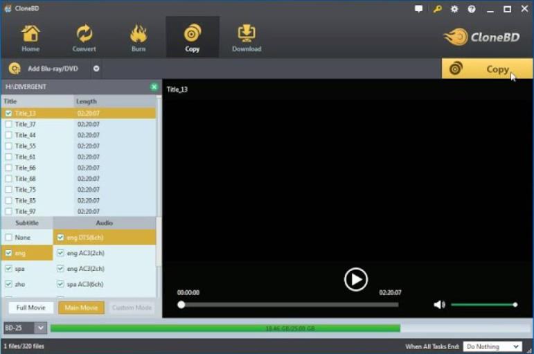Uncheck spa AC3(6ch) audio track
Screen dimensions: 534x354
click(60, 284)
